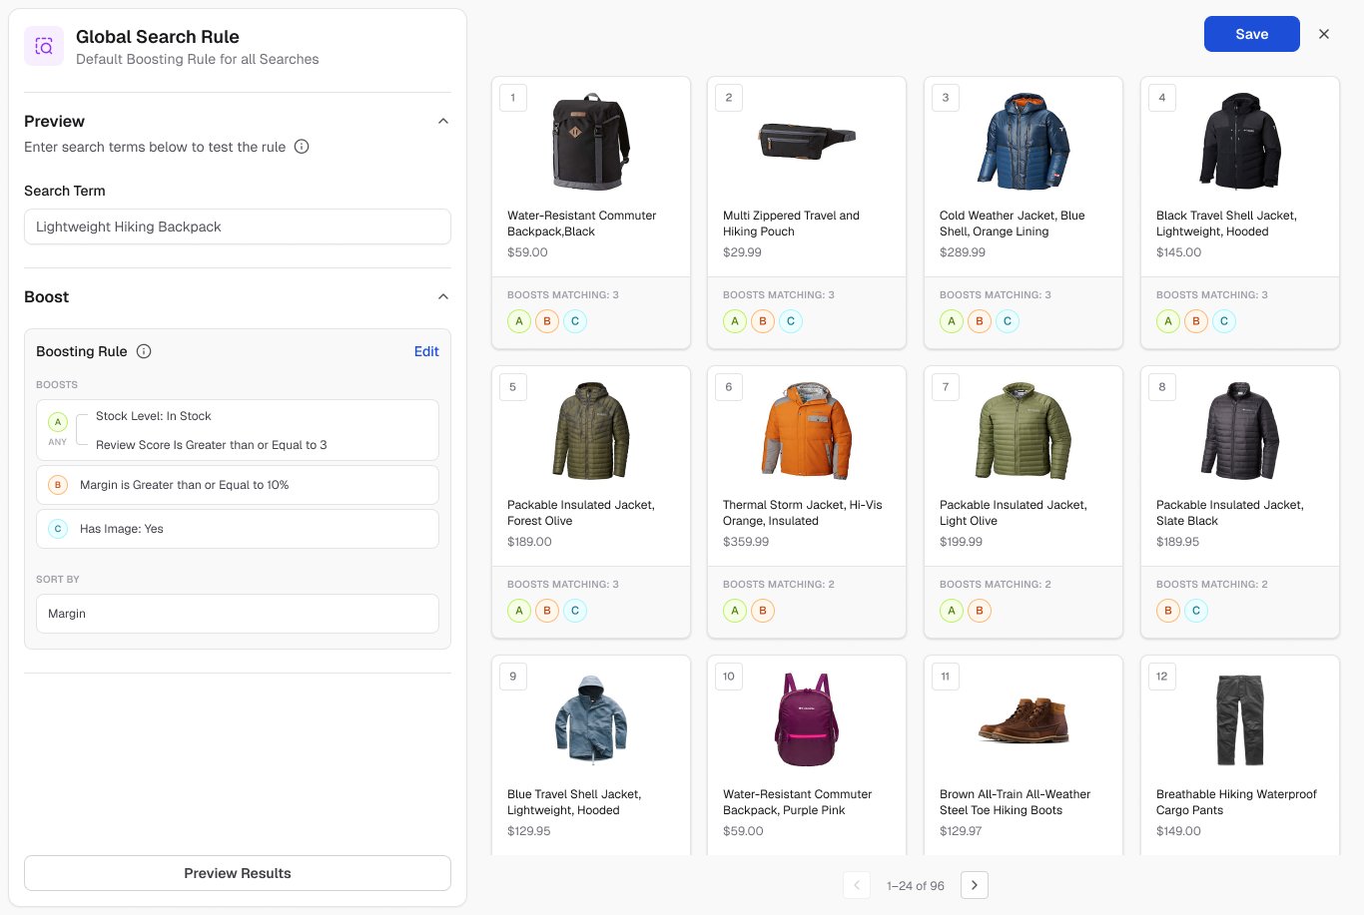Click boost badge A on Packable Insulated Jacket, Light Olive
1364x915 pixels.
click(x=952, y=611)
